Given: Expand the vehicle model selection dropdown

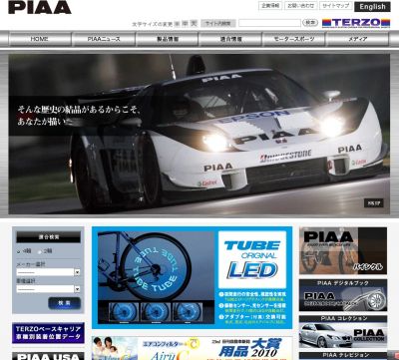Looking at the screenshot, I should [48, 289].
